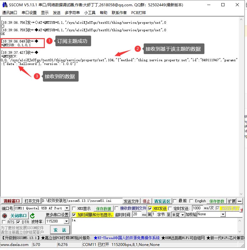
Task: Click the 清发送区 button
Action: (162, 201)
